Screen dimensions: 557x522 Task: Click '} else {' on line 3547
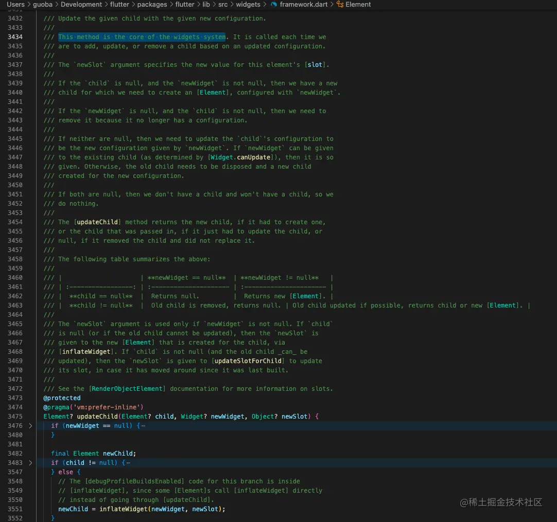pyautogui.click(x=66, y=472)
